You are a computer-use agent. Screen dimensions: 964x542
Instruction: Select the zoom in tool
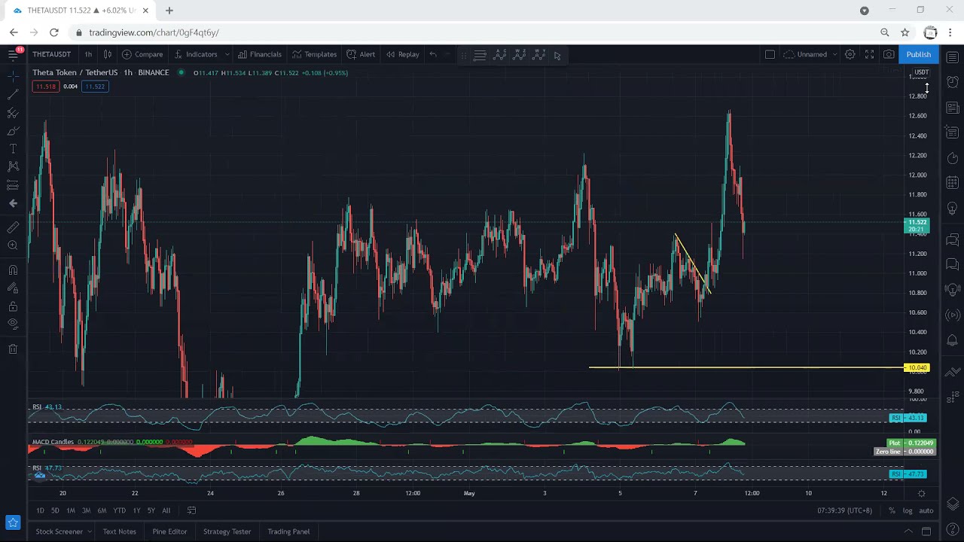click(x=13, y=245)
